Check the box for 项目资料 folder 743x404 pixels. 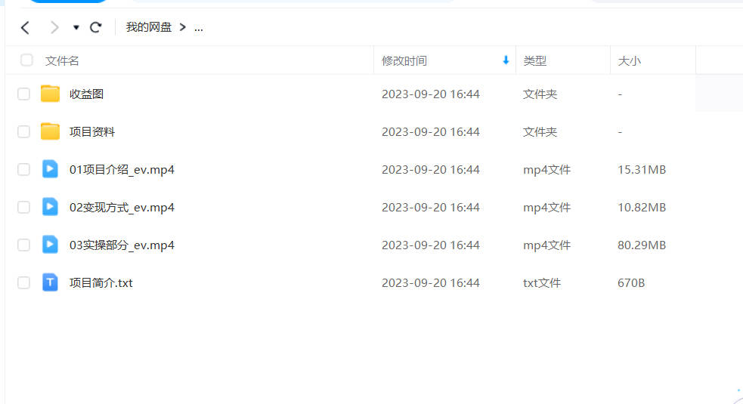pyautogui.click(x=23, y=131)
